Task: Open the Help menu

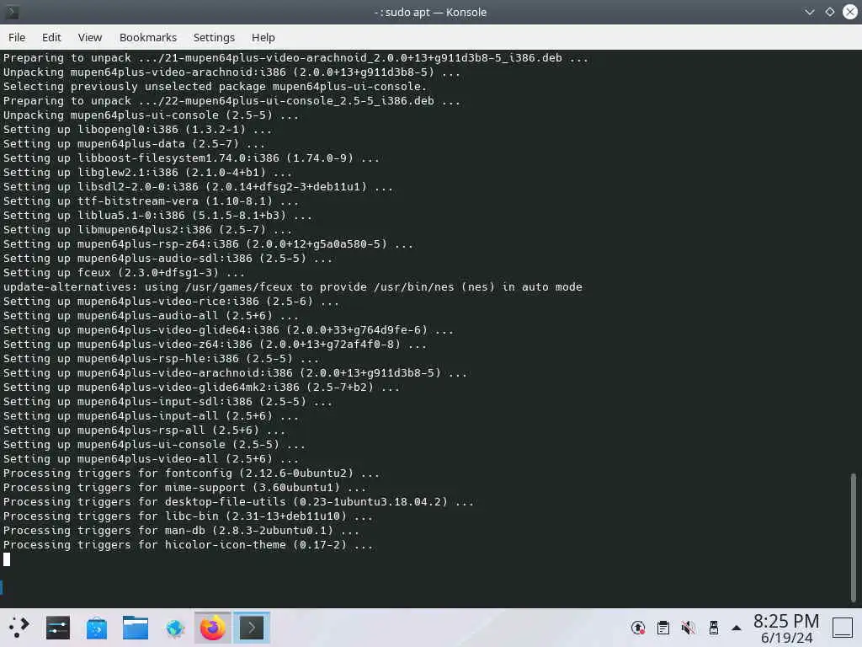Action: [x=263, y=37]
